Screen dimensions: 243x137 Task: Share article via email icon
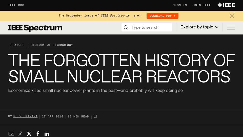(x=11, y=134)
